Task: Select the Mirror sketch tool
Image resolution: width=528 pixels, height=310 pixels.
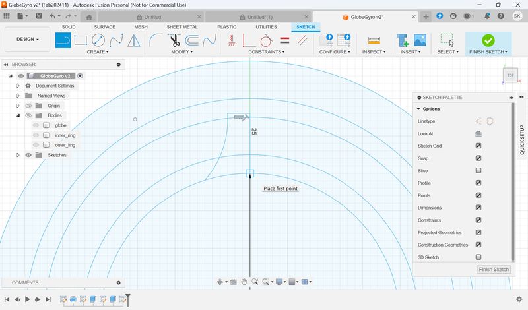Action: 134,40
